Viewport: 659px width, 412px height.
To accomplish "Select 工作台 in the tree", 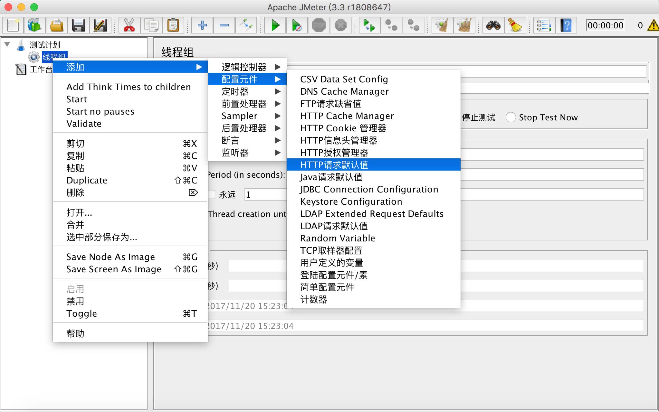I will [x=41, y=69].
